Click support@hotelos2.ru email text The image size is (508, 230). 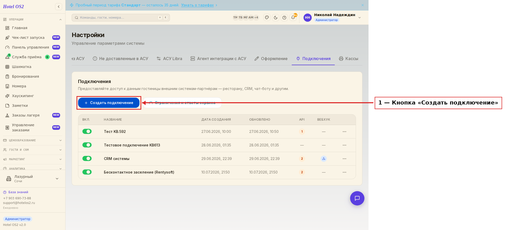pyautogui.click(x=19, y=203)
